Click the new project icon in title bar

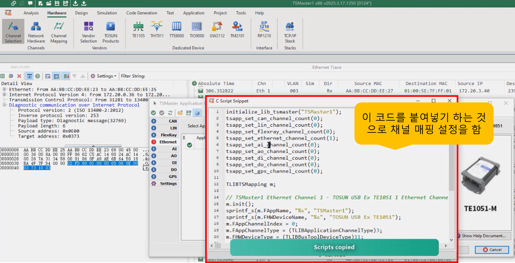tap(40, 3)
